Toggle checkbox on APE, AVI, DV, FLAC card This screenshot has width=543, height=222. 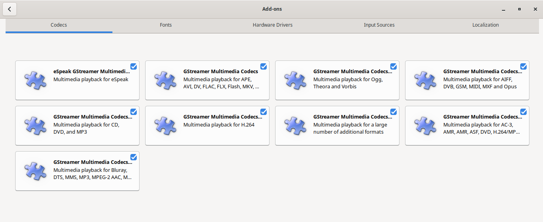[x=264, y=66]
